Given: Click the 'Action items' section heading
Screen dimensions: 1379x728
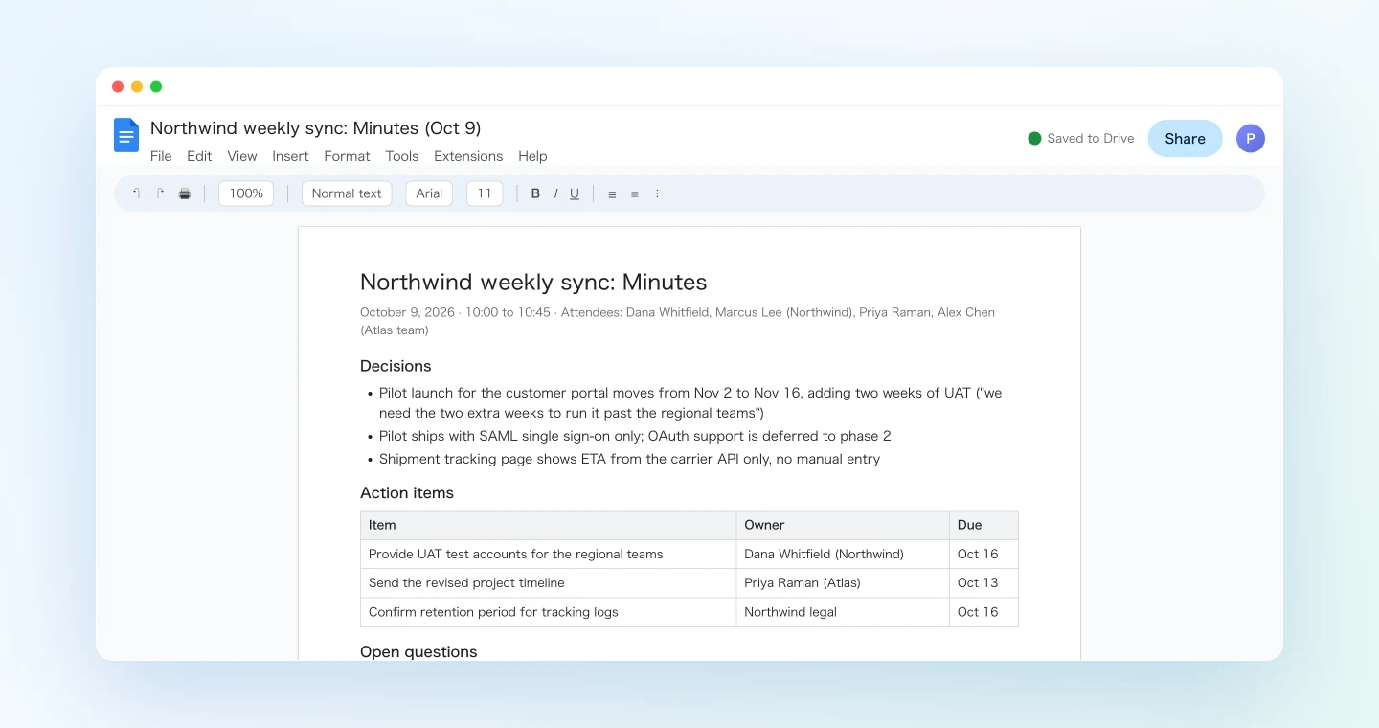Looking at the screenshot, I should tap(407, 492).
